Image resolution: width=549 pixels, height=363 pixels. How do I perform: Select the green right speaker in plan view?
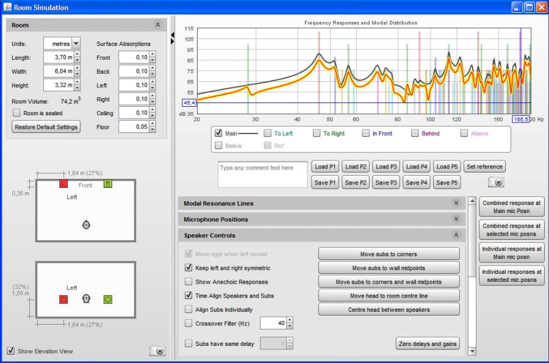[x=108, y=184]
